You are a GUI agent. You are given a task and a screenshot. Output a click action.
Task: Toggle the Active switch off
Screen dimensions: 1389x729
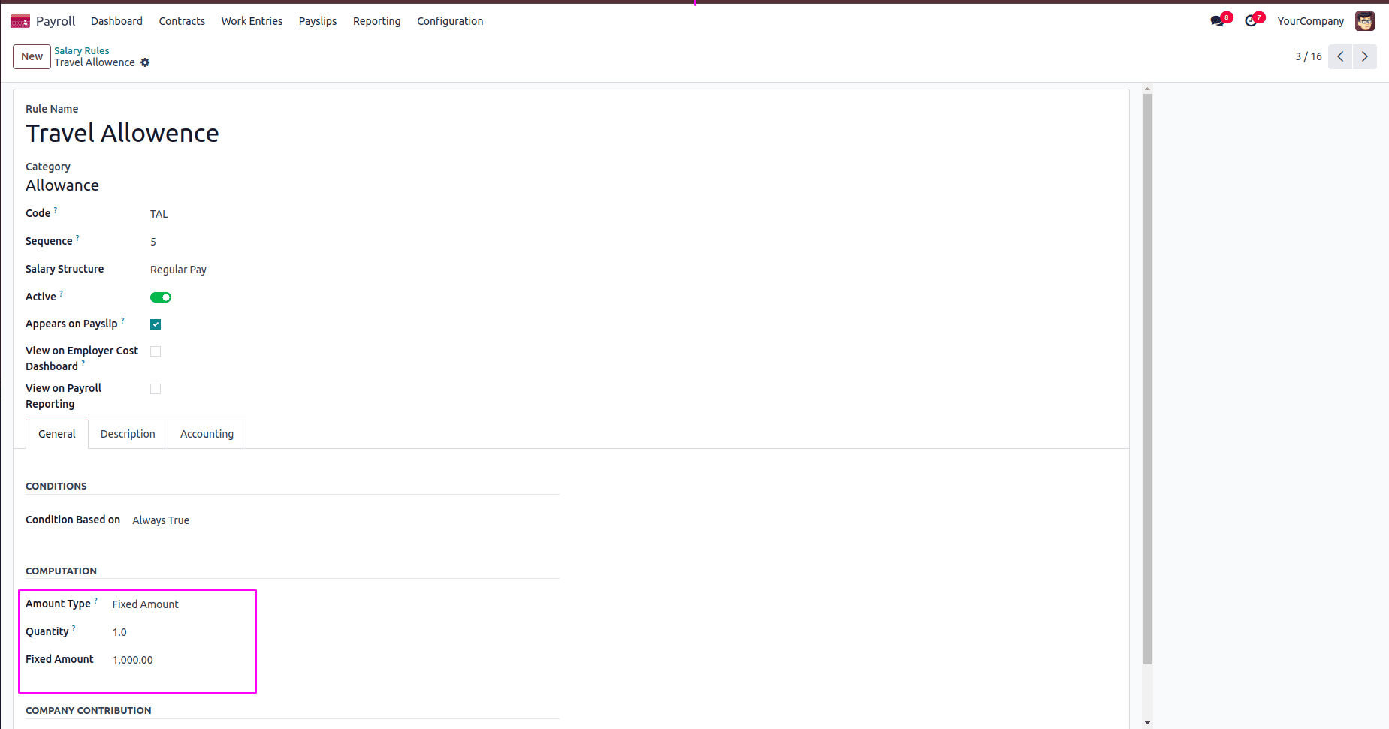point(161,297)
